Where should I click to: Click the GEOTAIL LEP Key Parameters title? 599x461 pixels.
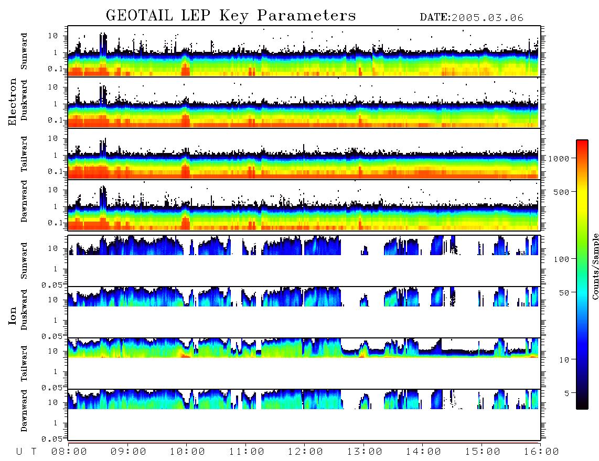pos(231,16)
